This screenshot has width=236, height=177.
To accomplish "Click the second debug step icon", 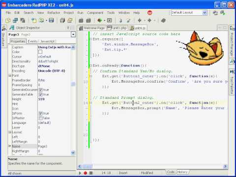I will 128,21.
